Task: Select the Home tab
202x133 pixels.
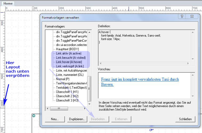Action: 8,3
